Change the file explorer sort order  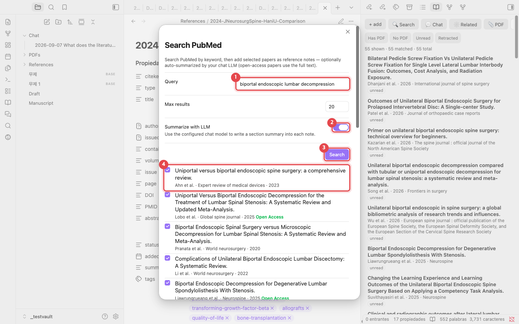70,22
